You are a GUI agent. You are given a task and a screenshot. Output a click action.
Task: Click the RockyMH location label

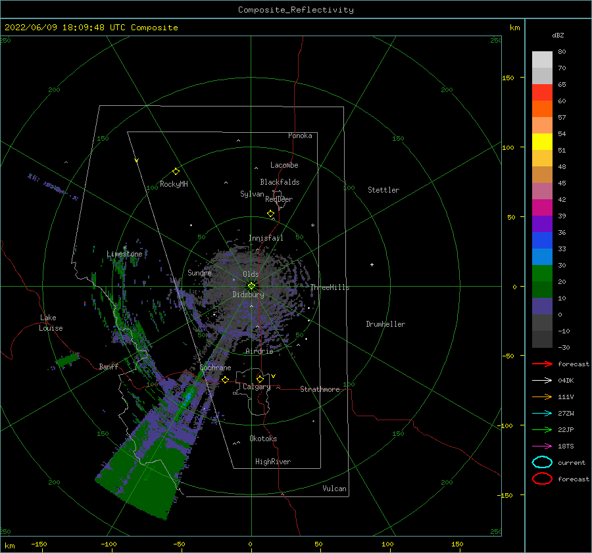click(x=174, y=184)
